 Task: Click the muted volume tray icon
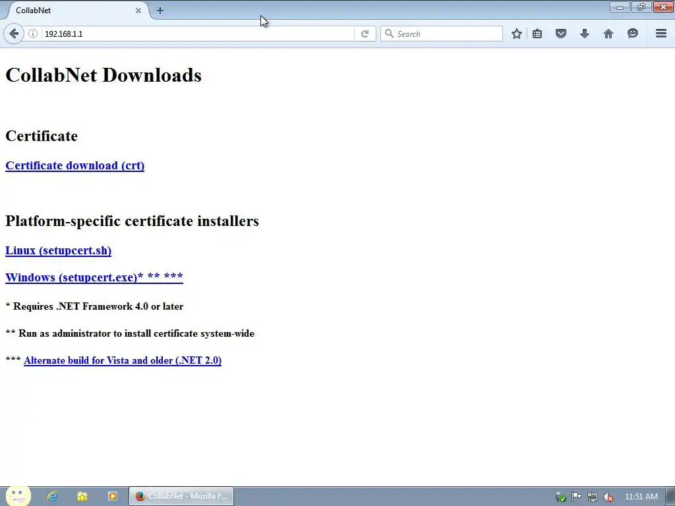[608, 497]
